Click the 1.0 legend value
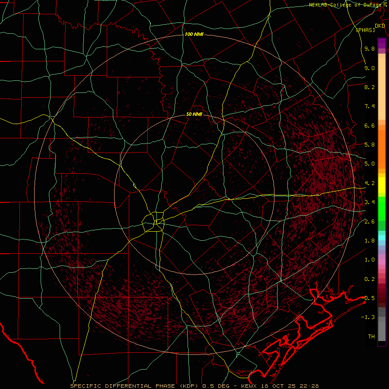 [370, 260]
